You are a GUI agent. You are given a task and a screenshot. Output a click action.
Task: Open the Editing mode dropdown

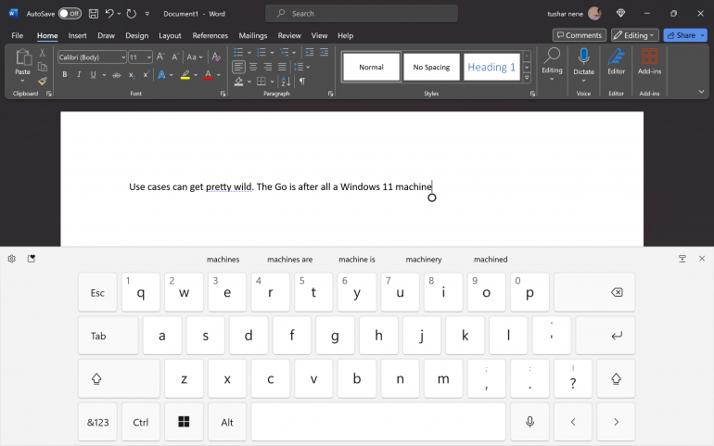point(634,35)
